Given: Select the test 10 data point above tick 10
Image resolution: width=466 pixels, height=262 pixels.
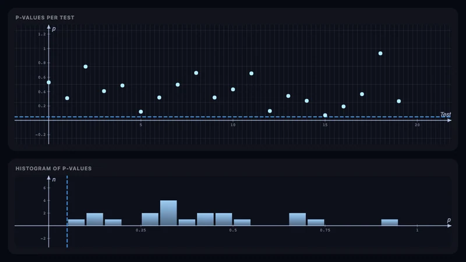Looking at the screenshot, I should coord(233,90).
